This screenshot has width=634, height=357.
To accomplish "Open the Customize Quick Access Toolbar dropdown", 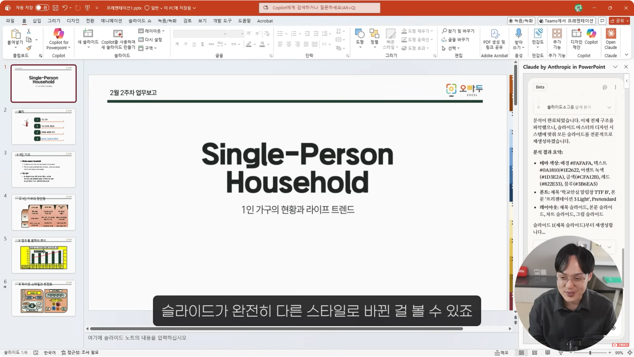I will 97,8.
